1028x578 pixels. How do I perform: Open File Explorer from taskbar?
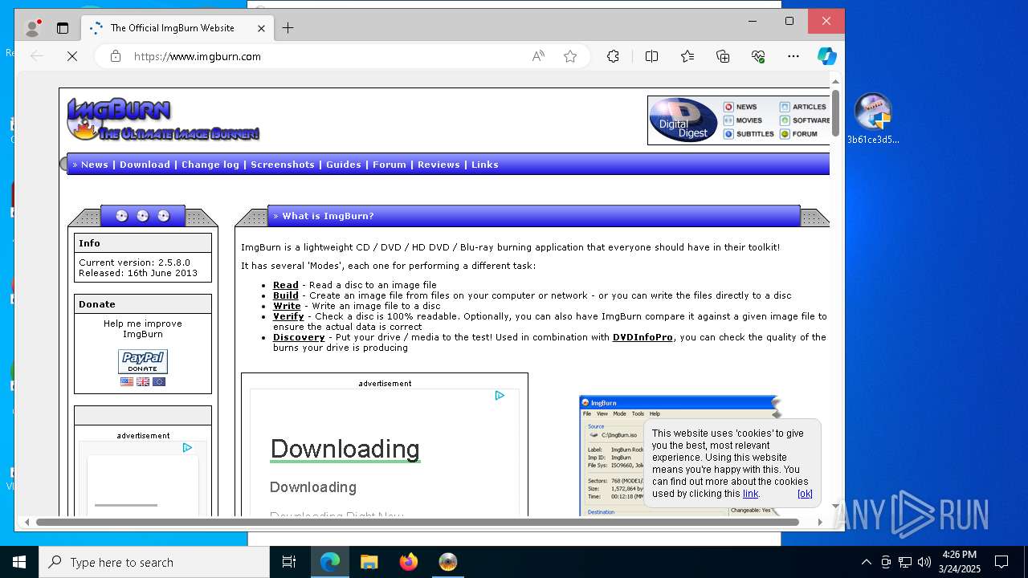(x=369, y=562)
